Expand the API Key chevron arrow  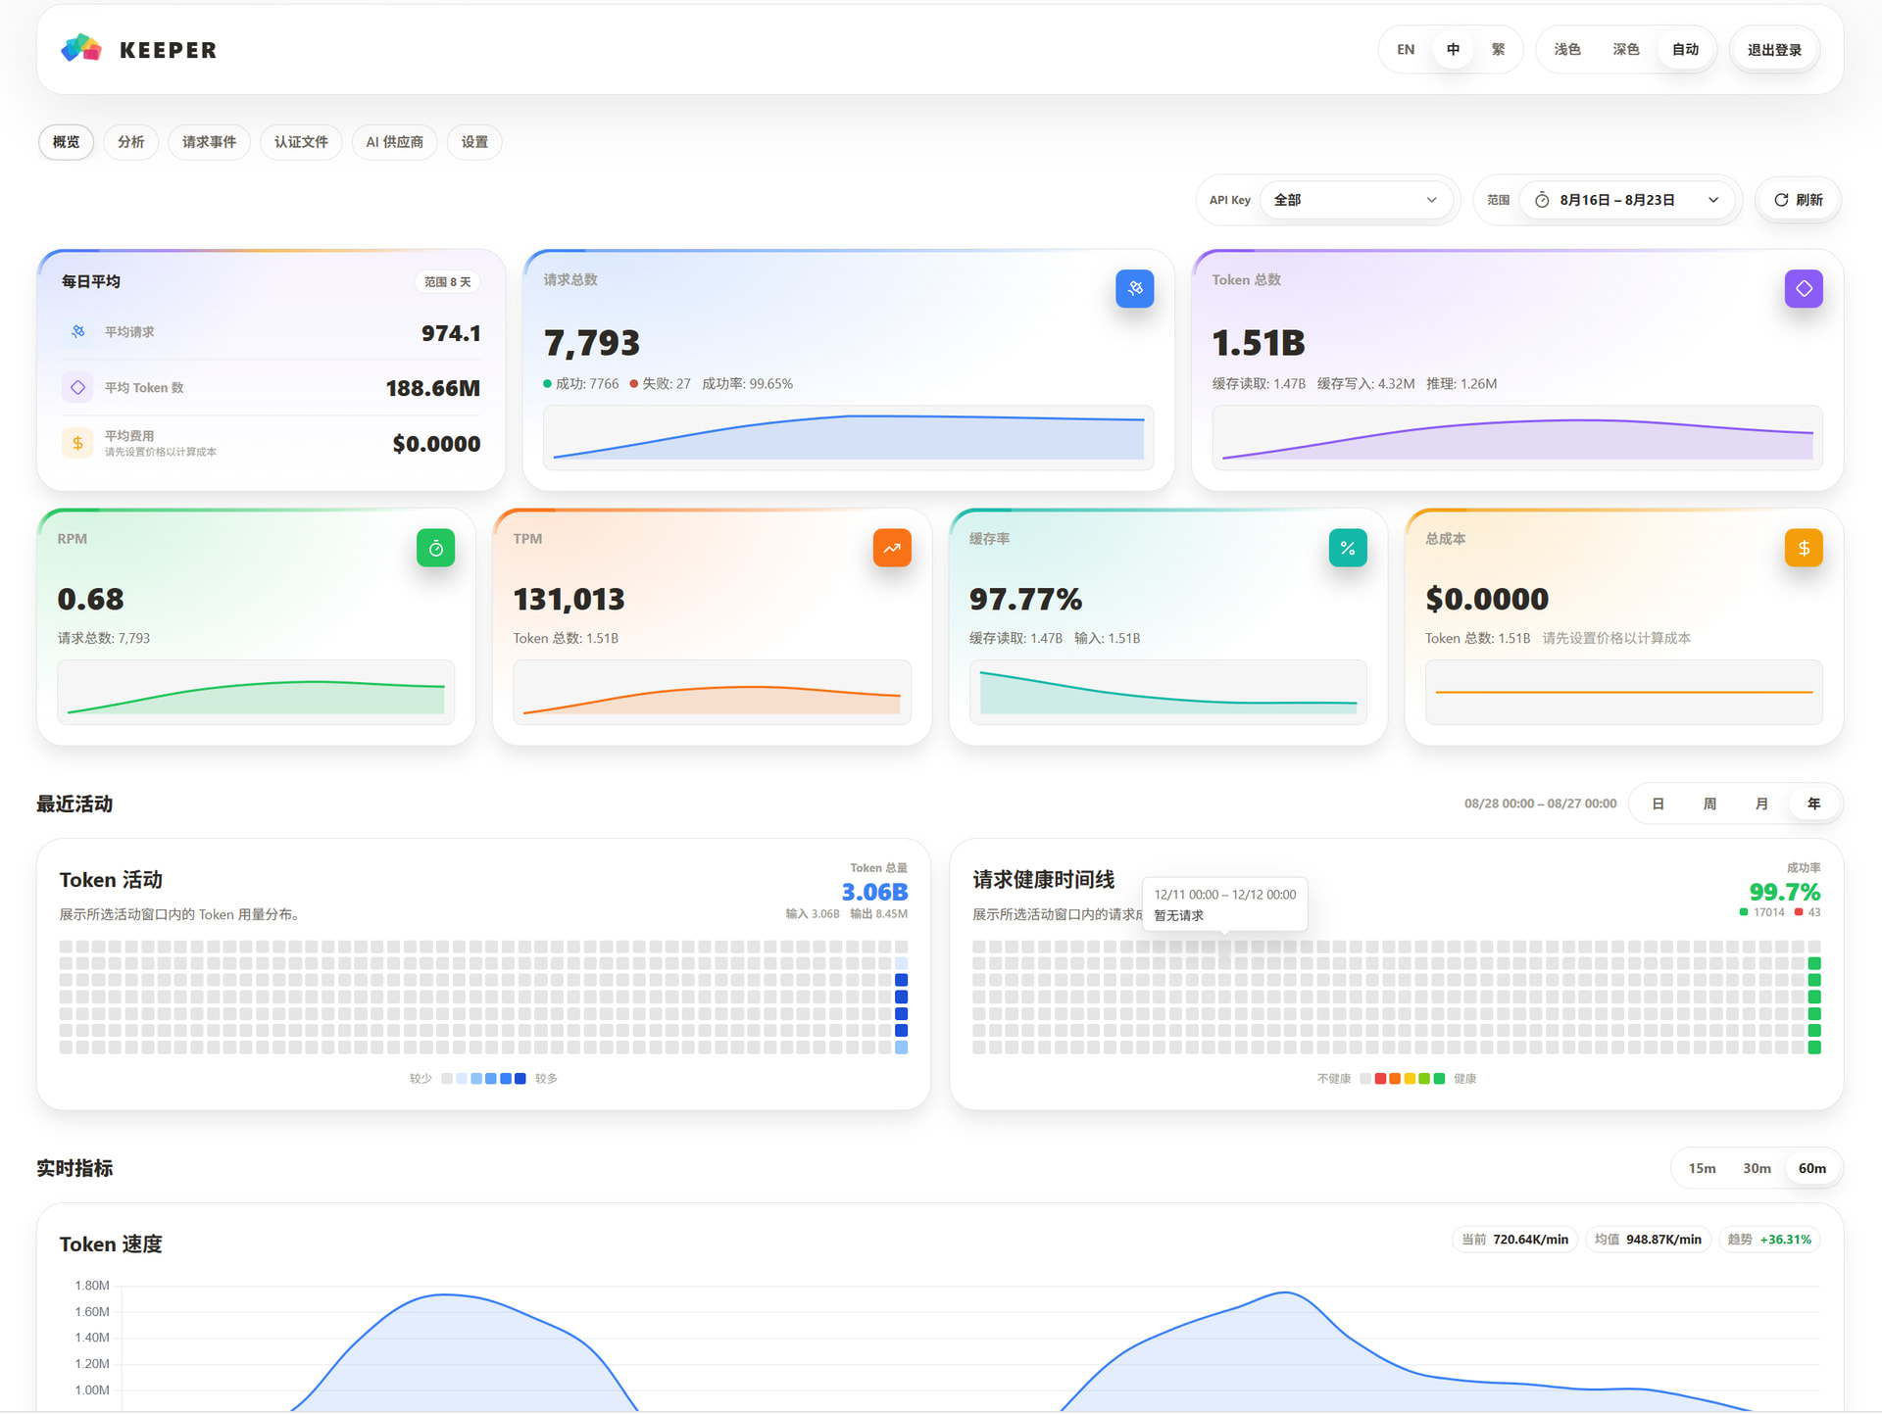click(x=1431, y=200)
